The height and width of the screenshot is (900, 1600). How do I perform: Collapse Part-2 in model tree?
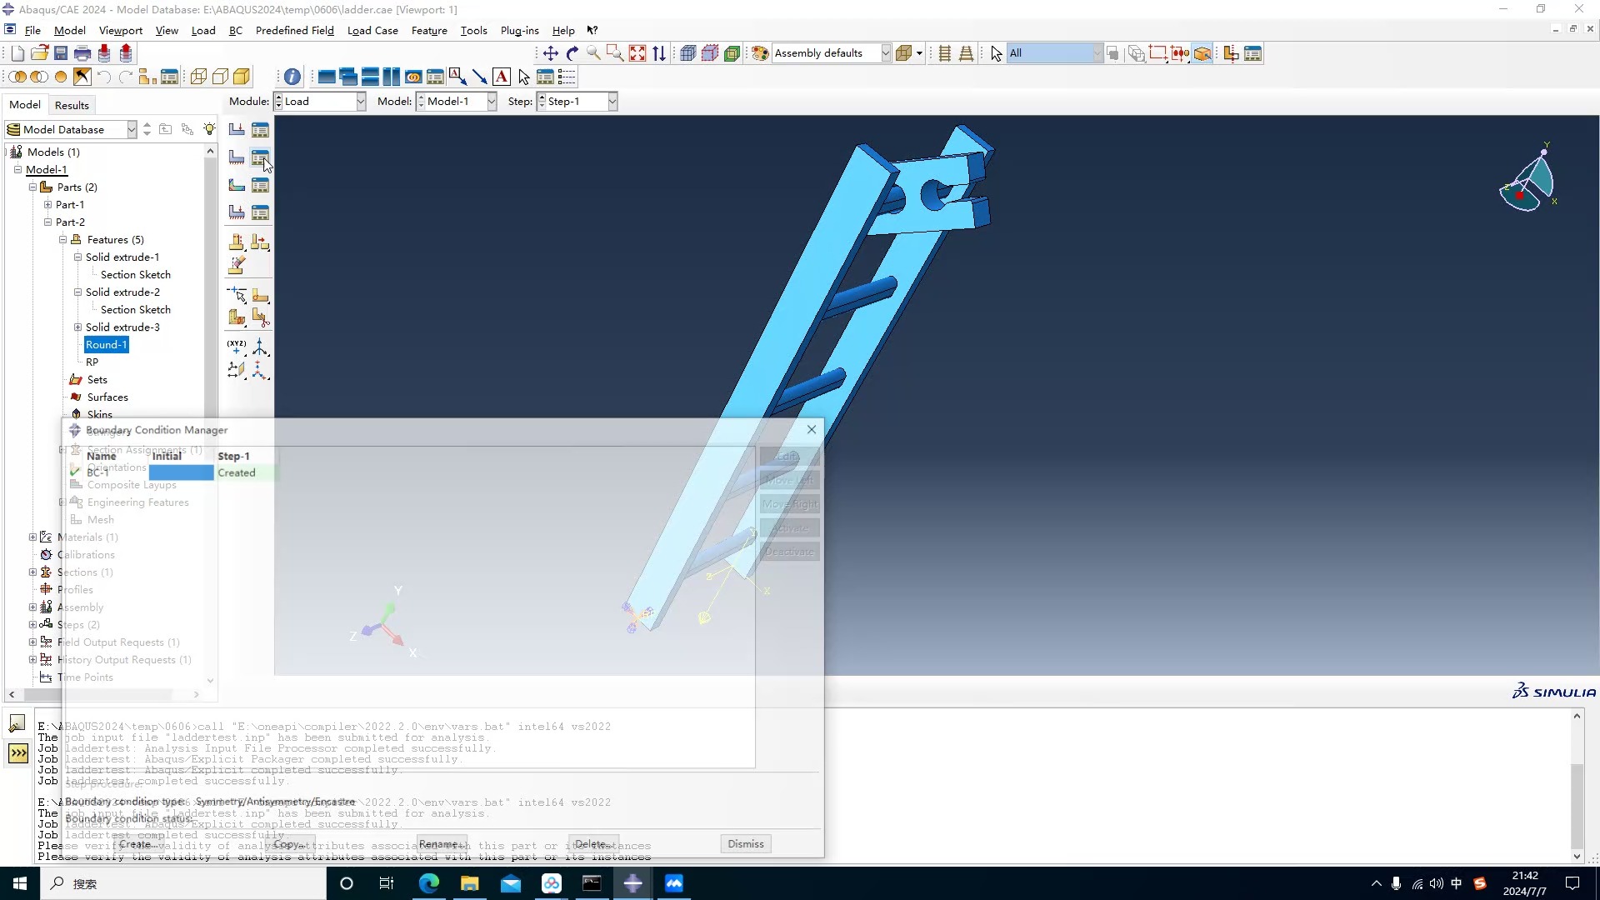47,222
